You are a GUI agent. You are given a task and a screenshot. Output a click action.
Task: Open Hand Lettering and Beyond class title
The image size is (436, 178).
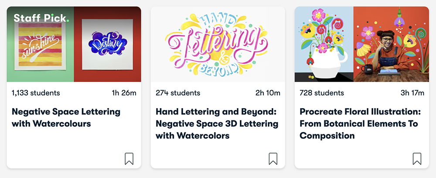pyautogui.click(x=217, y=123)
